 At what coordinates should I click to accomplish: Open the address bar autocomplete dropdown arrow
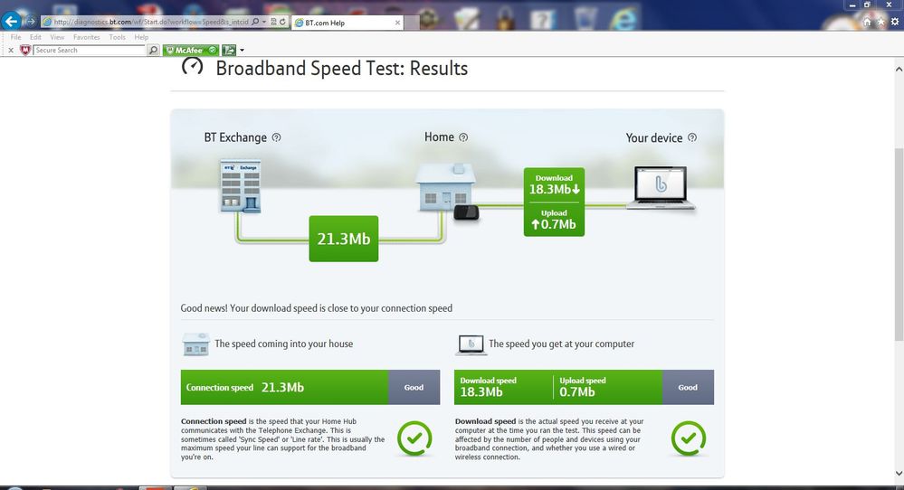pos(264,22)
